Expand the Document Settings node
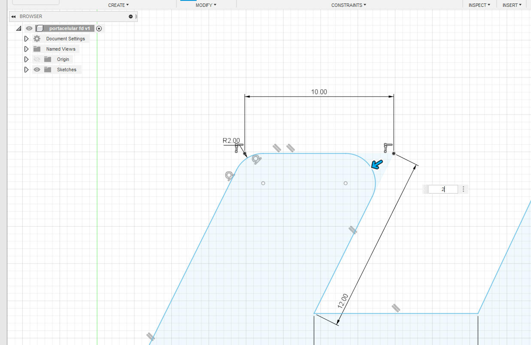The width and height of the screenshot is (531, 345). 26,39
